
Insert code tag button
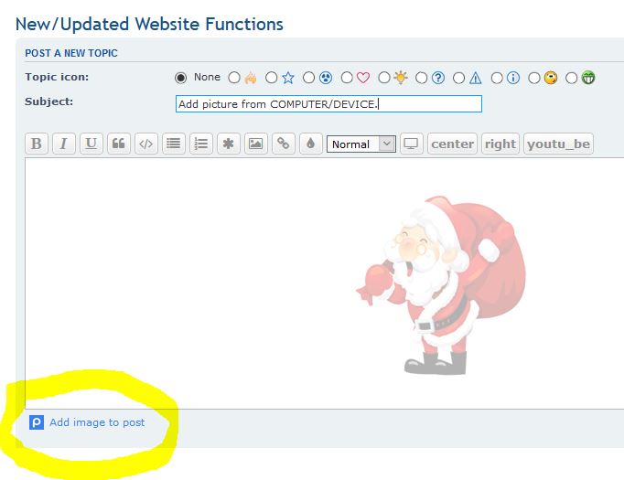[x=146, y=144]
